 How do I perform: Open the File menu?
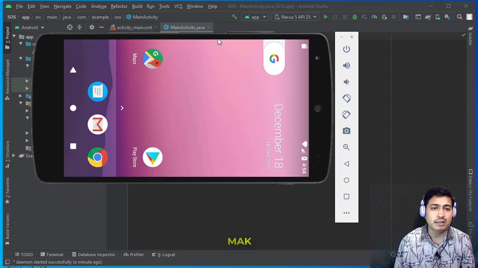pos(19,6)
